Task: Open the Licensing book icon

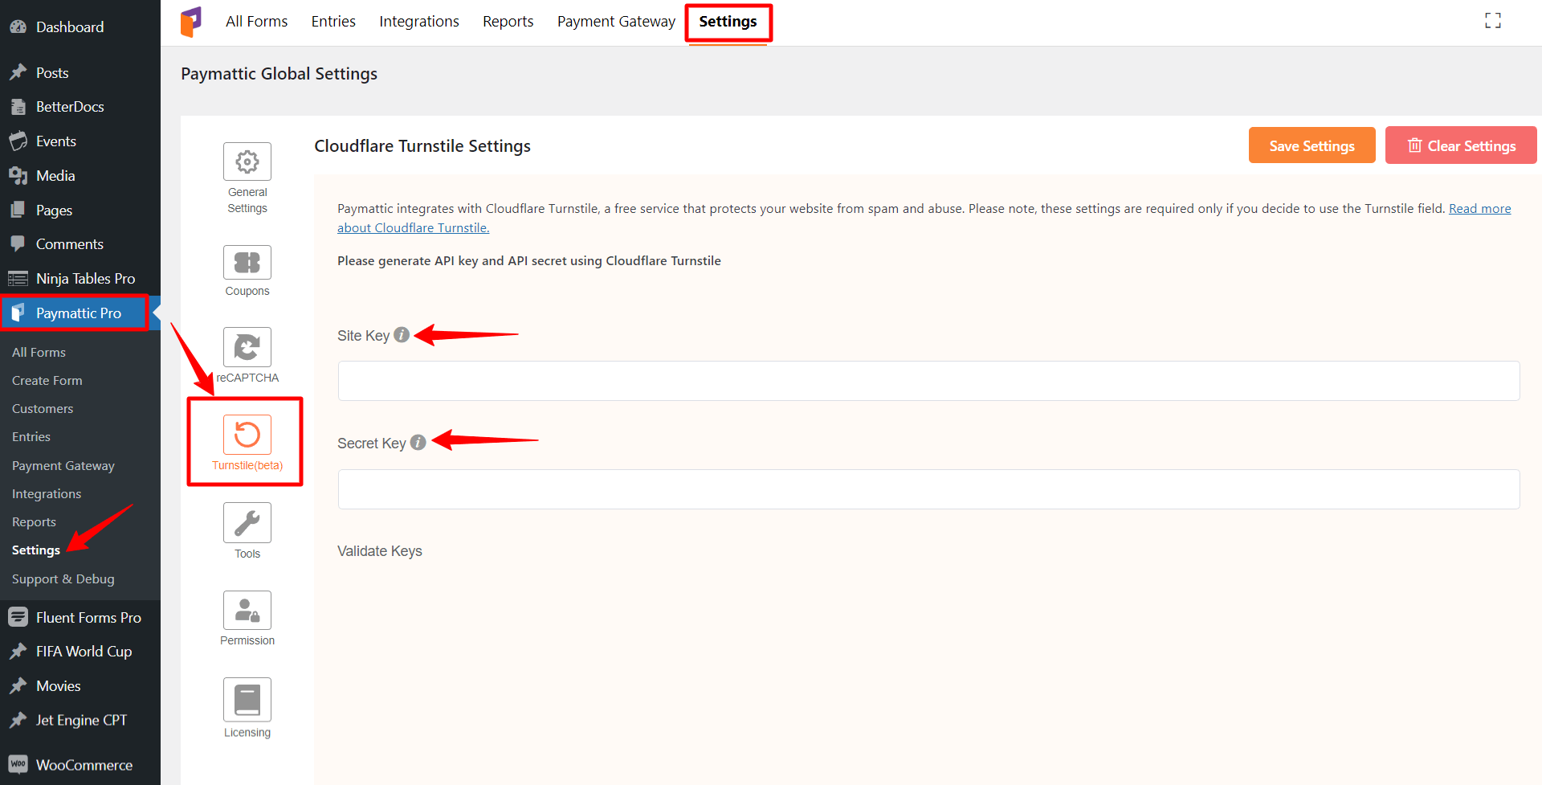Action: (x=247, y=699)
